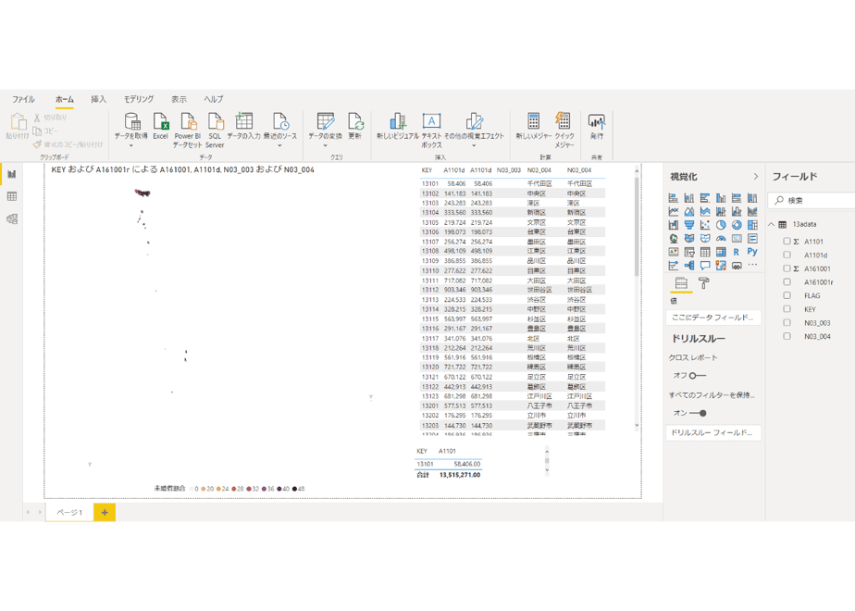855x611 pixels.
Task: Select the R script visual
Action: pyautogui.click(x=737, y=252)
